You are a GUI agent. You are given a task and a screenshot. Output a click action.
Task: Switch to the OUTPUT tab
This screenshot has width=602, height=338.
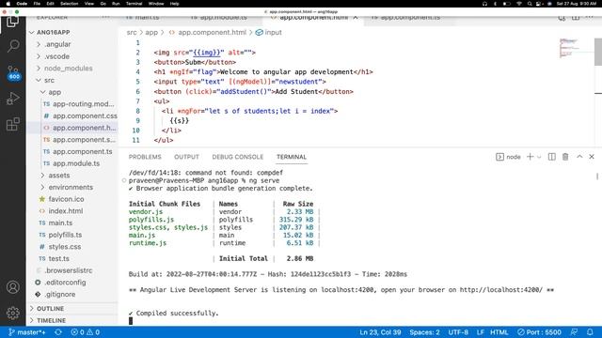click(x=186, y=157)
